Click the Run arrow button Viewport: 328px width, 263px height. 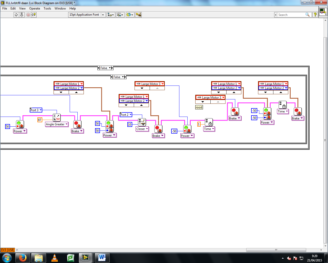(x=16, y=15)
